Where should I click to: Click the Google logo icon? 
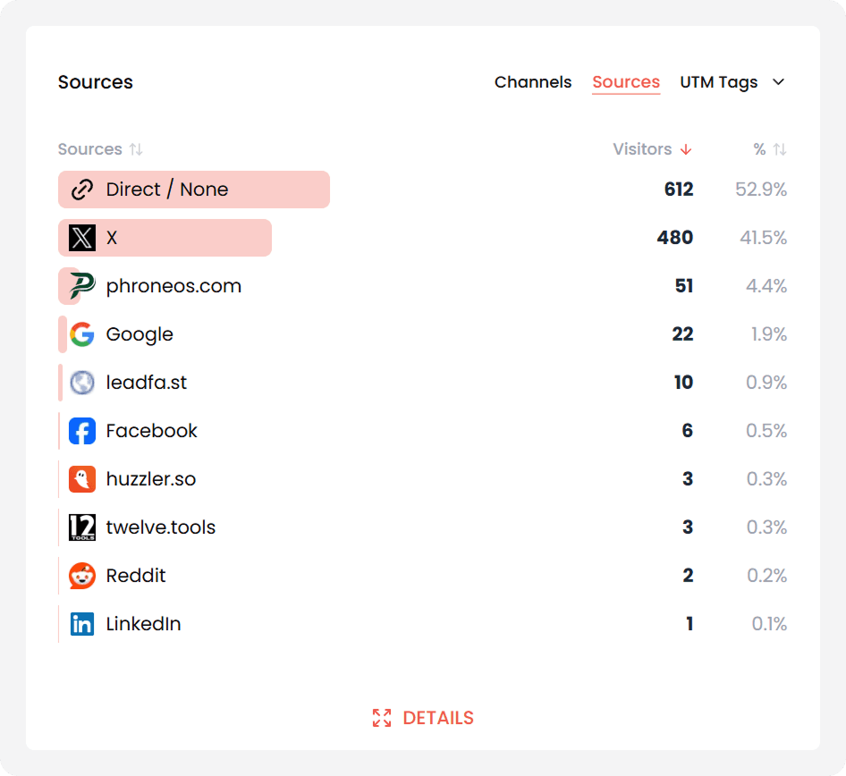(x=82, y=334)
